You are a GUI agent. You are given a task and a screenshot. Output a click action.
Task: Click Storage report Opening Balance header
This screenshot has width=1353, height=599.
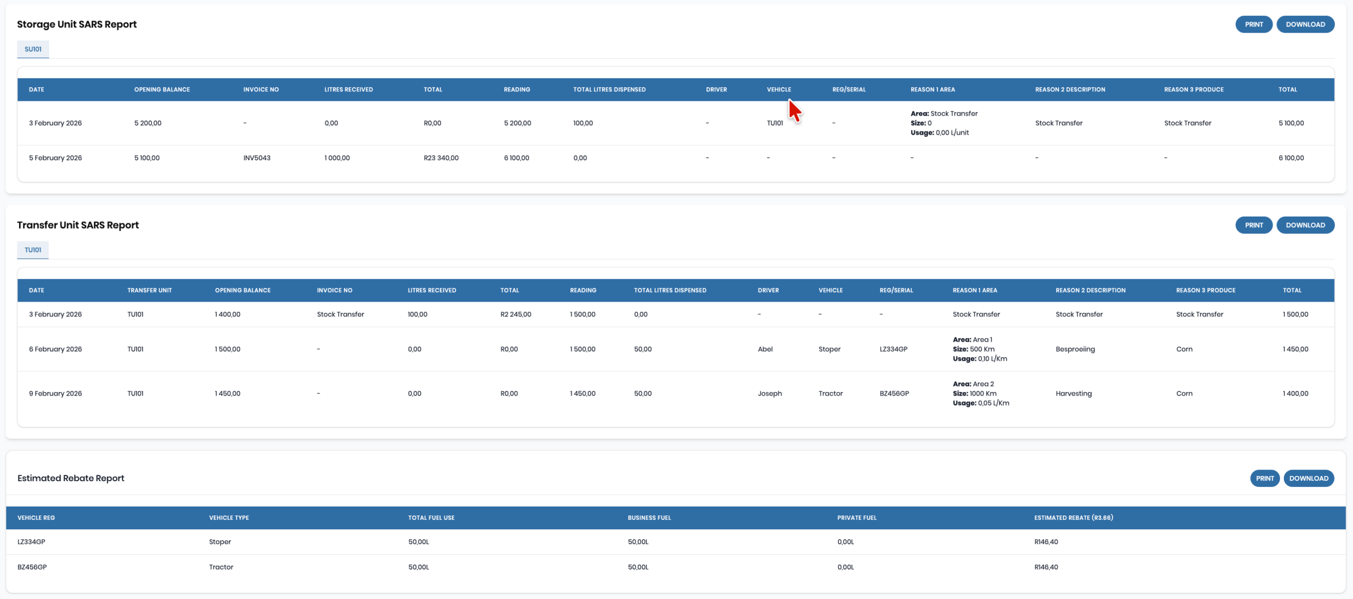point(162,90)
